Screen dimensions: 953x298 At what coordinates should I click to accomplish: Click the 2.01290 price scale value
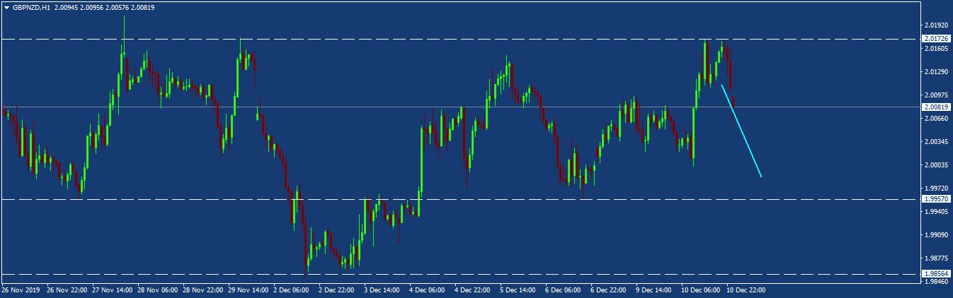[936, 72]
